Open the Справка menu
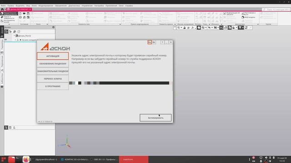 pos(129,6)
